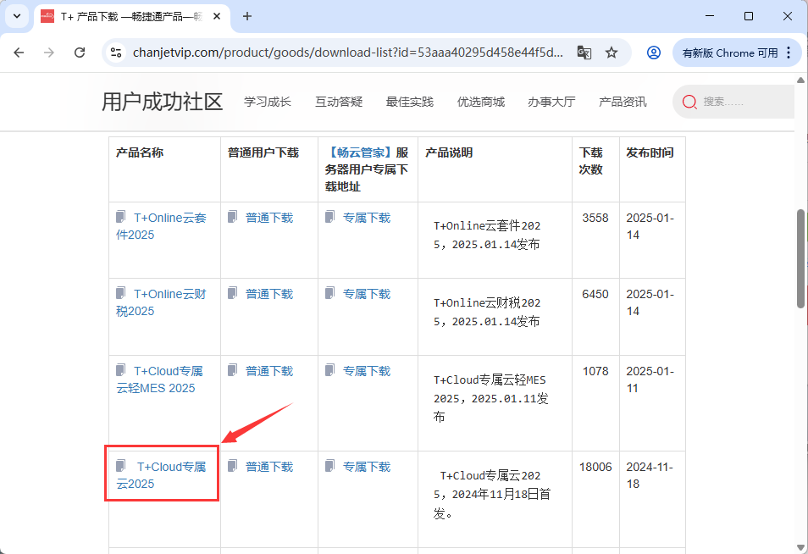Select download count 18006
The width and height of the screenshot is (808, 554).
[595, 467]
